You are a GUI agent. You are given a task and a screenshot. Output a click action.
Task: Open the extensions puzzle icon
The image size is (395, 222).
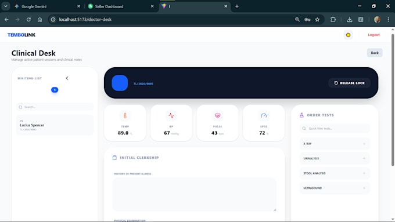click(x=333, y=20)
